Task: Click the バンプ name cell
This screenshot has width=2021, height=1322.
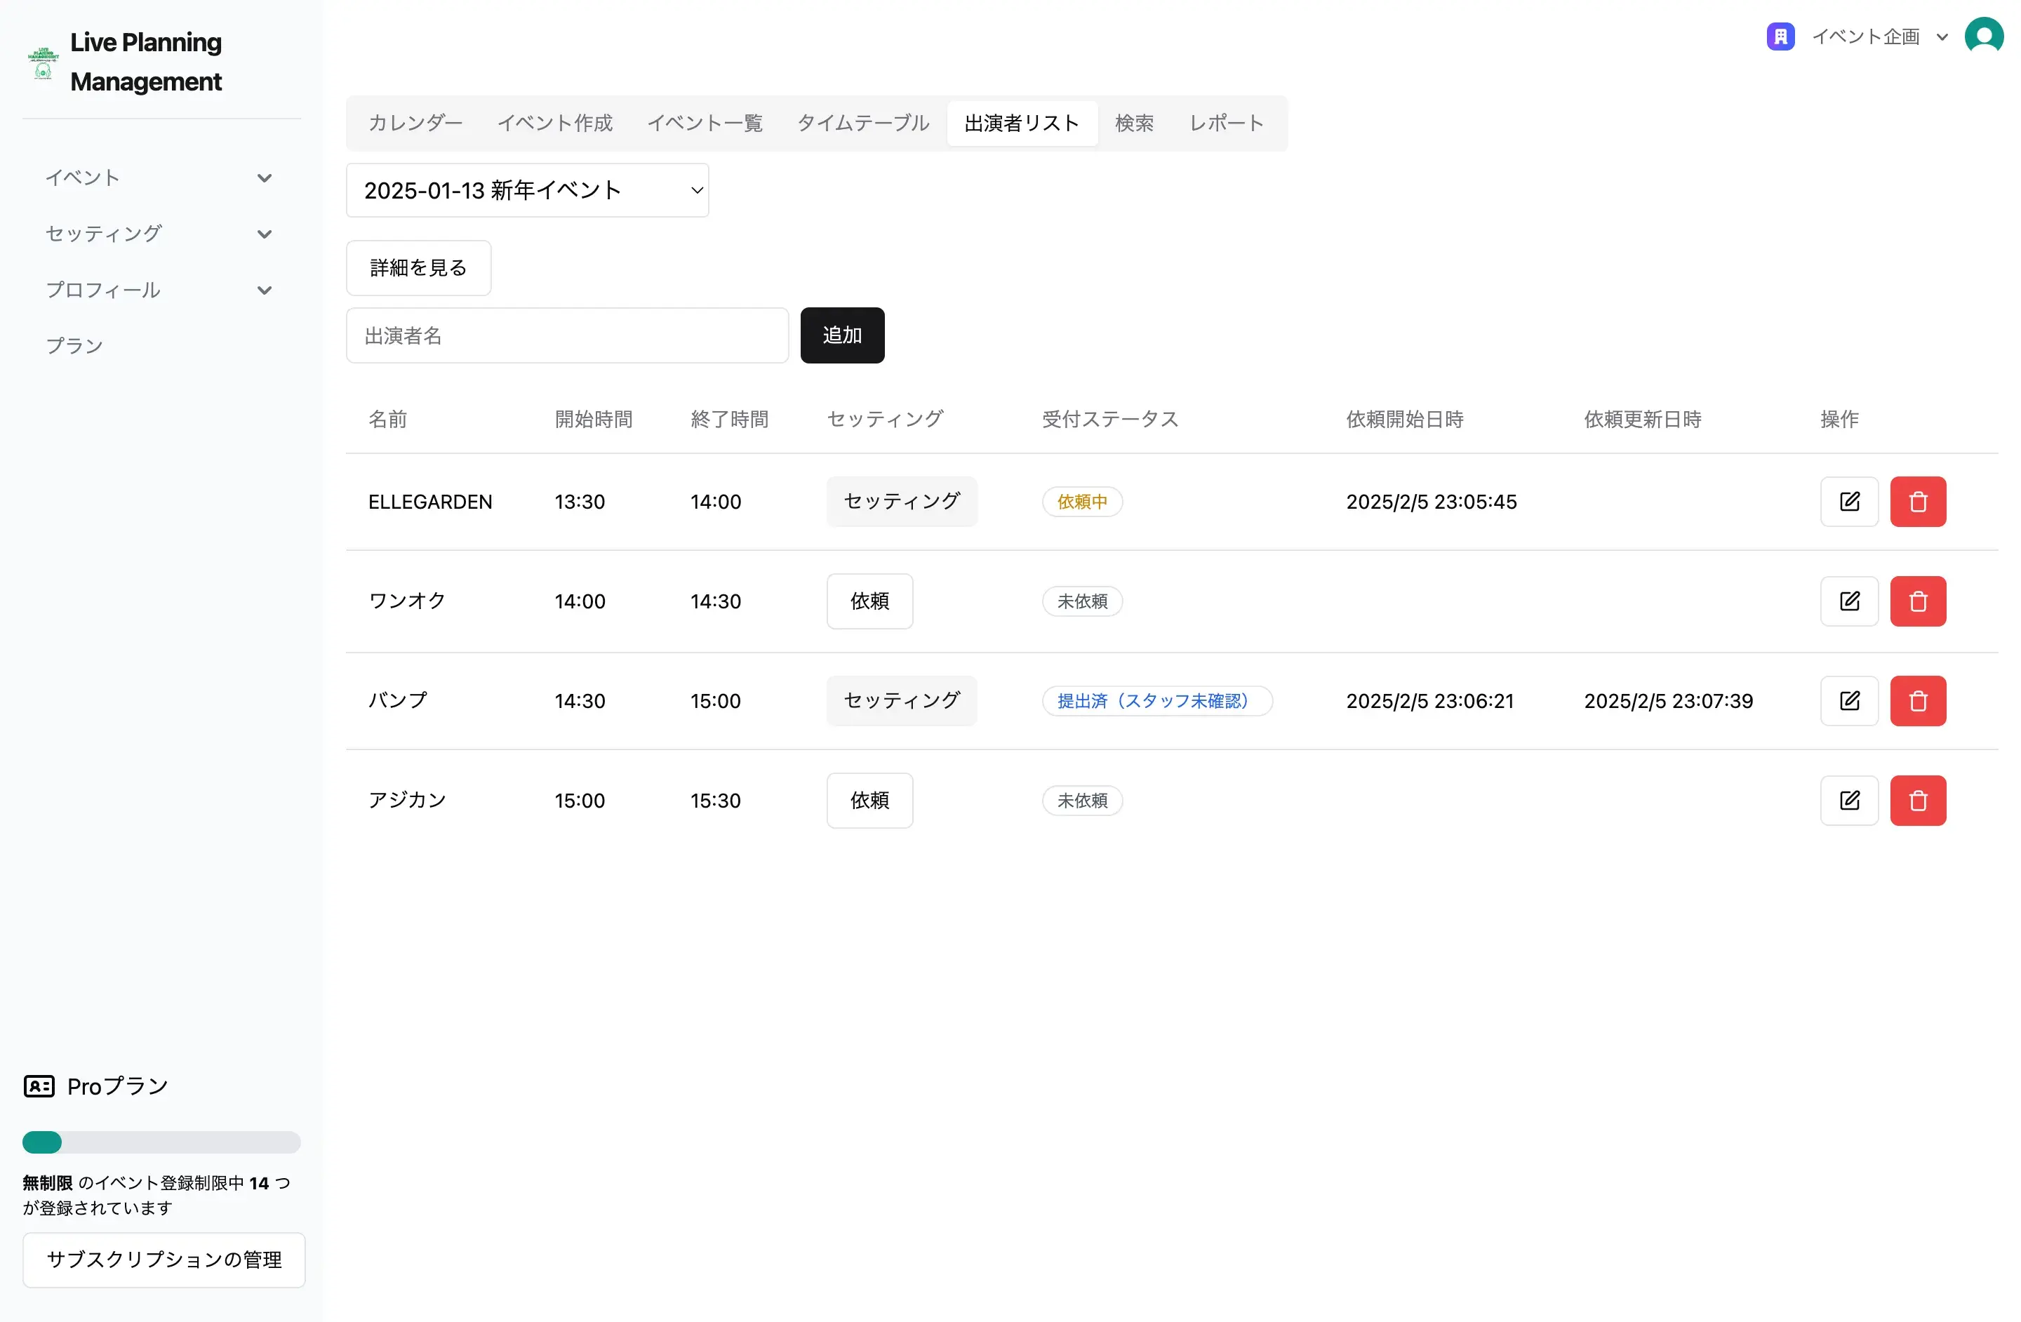Action: tap(397, 700)
